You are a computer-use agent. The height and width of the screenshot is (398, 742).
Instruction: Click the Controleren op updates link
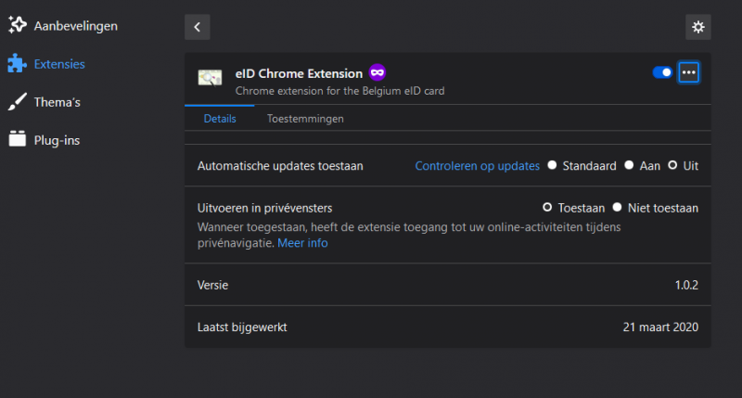(x=477, y=166)
